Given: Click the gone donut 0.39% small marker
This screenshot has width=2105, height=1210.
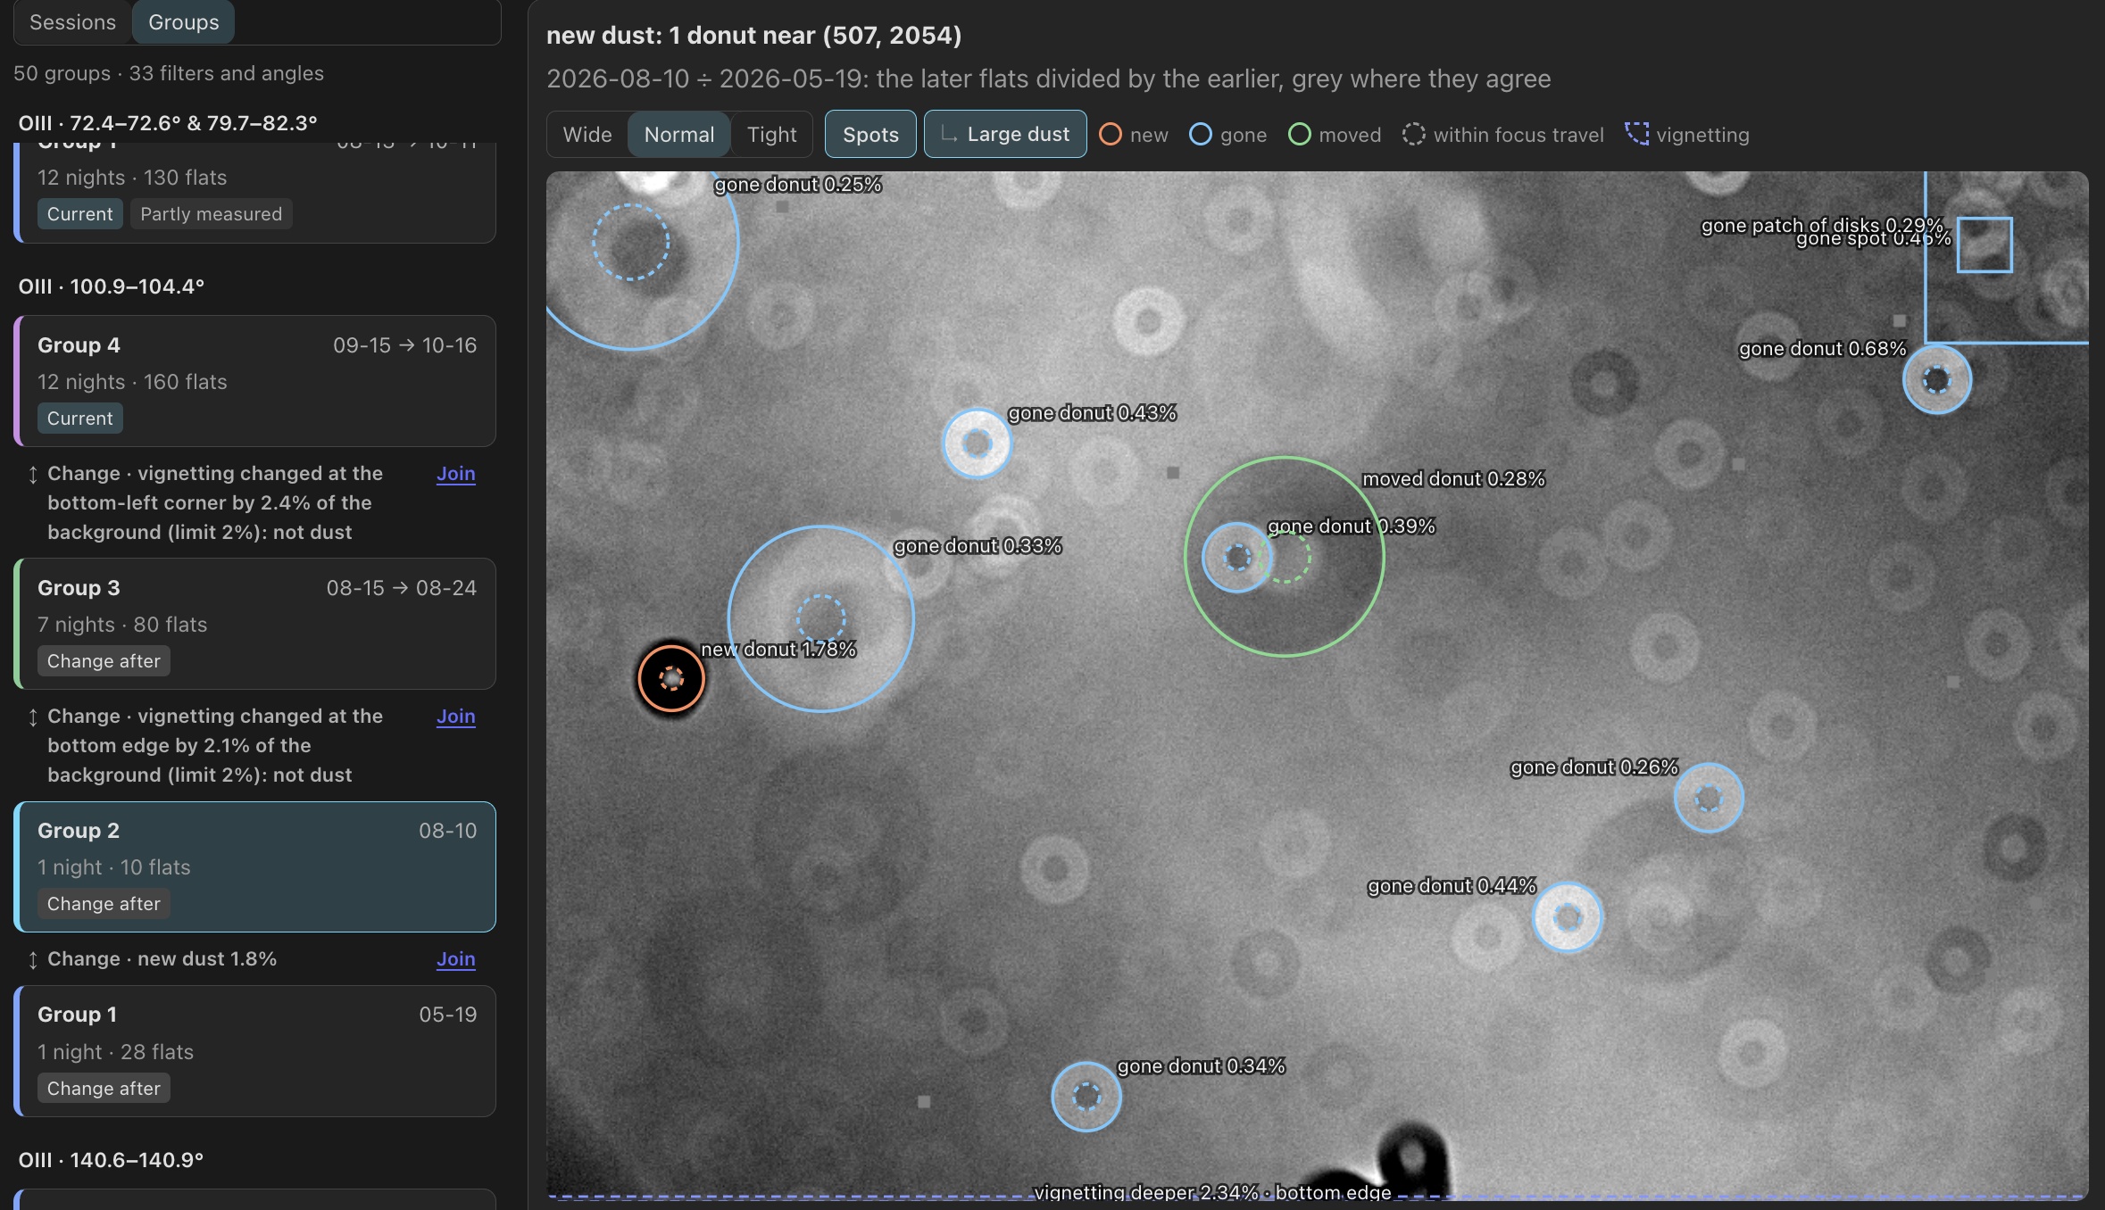Looking at the screenshot, I should coord(1237,558).
